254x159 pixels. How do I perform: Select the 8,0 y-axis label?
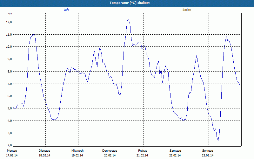(10, 71)
